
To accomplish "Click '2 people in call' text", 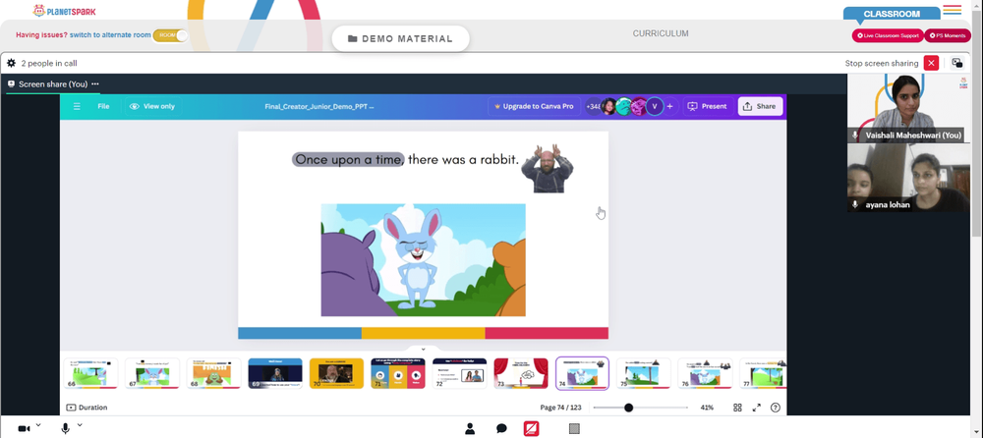I will 49,63.
